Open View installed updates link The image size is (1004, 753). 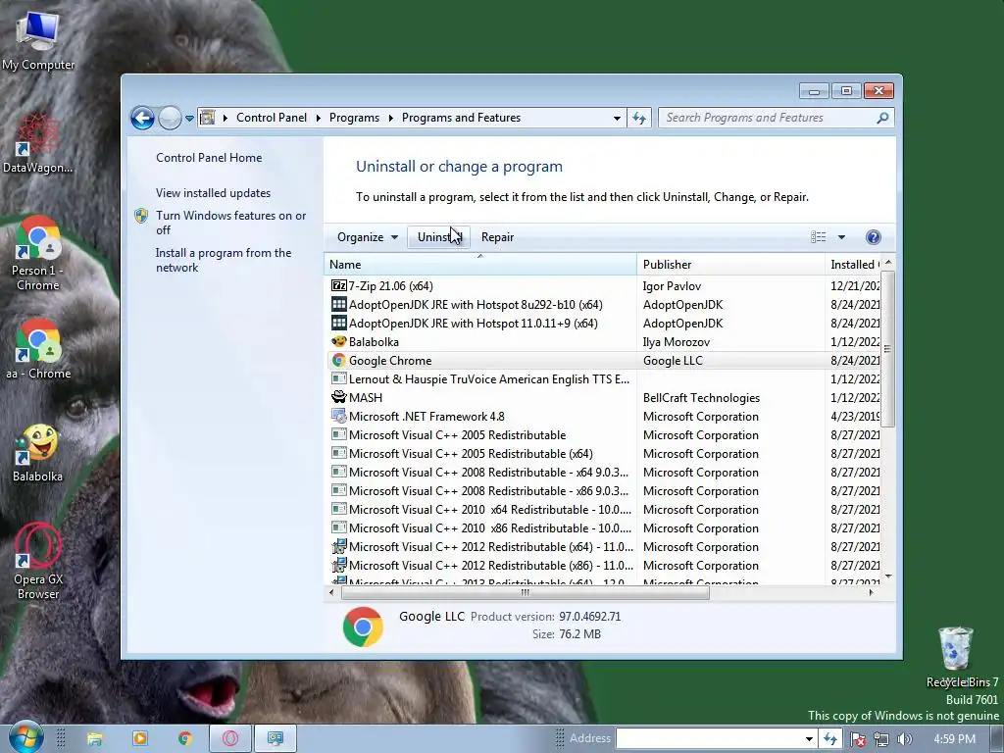pos(213,193)
